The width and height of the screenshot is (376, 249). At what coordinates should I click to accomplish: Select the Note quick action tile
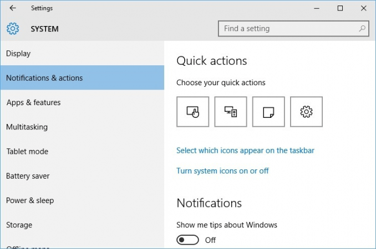pyautogui.click(x=268, y=112)
